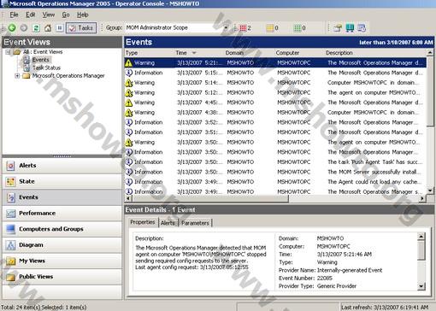
Task: Click the Last refresh status bar entry
Action: (385, 308)
